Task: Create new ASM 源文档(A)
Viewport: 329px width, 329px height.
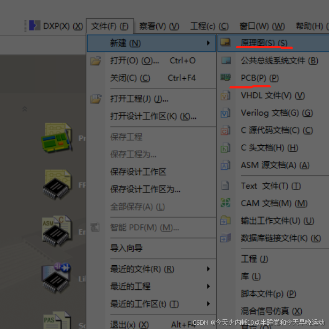Action: tap(273, 166)
